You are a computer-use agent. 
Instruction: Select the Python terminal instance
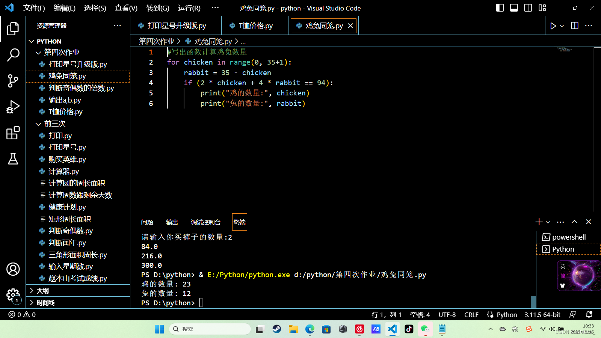tap(568, 249)
